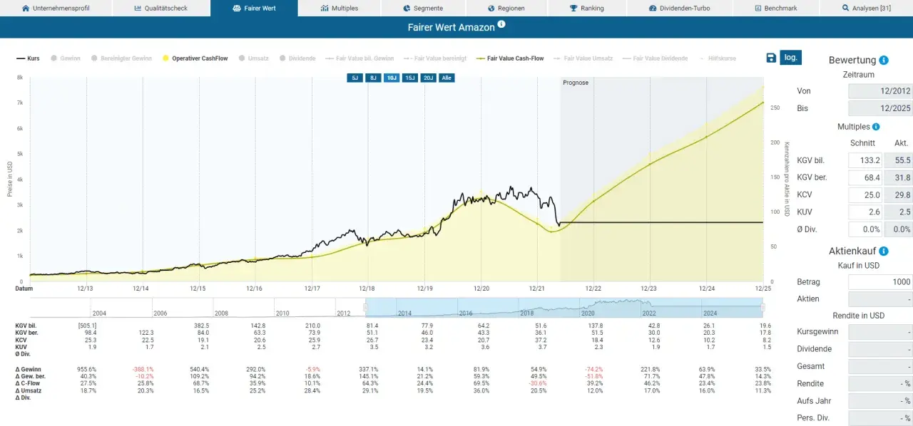This screenshot has width=913, height=426.
Task: Click the trophy icon on Ranking tab
Action: point(573,9)
